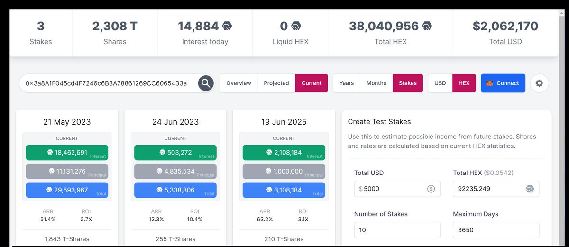This screenshot has height=247, width=569.
Task: Click HEX icon beside 14,884 Interest today
Action: tap(227, 26)
